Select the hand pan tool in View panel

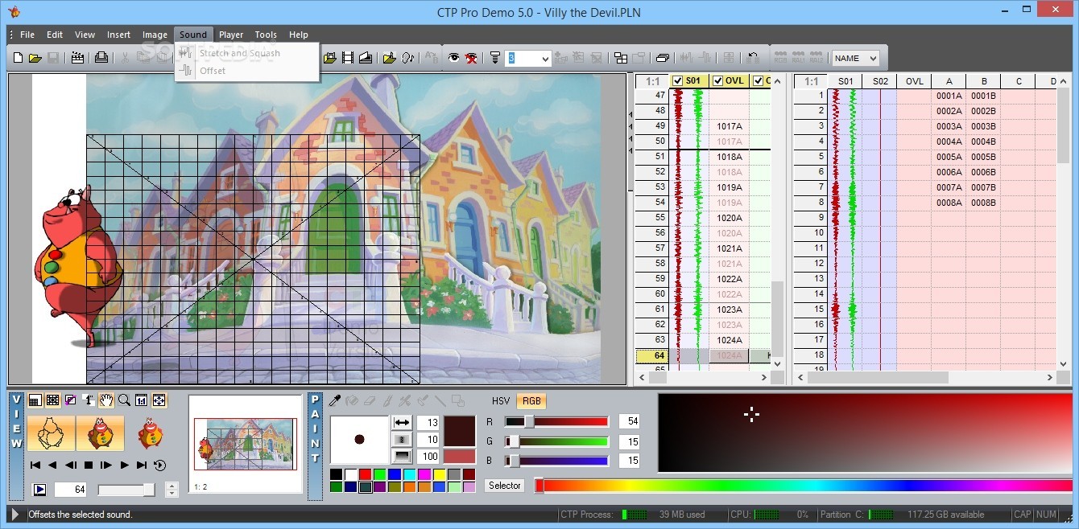click(106, 400)
